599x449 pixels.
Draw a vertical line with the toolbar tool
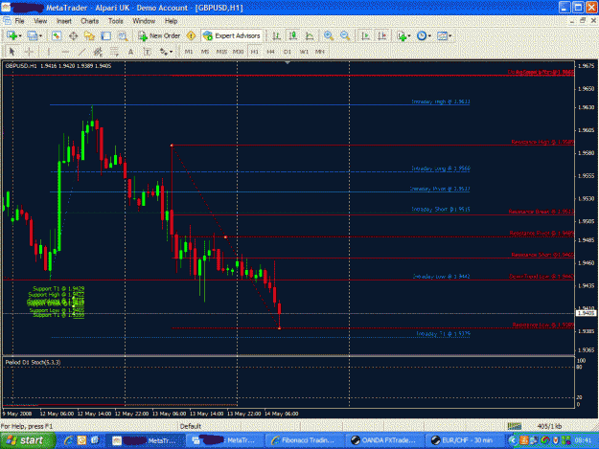pos(49,52)
